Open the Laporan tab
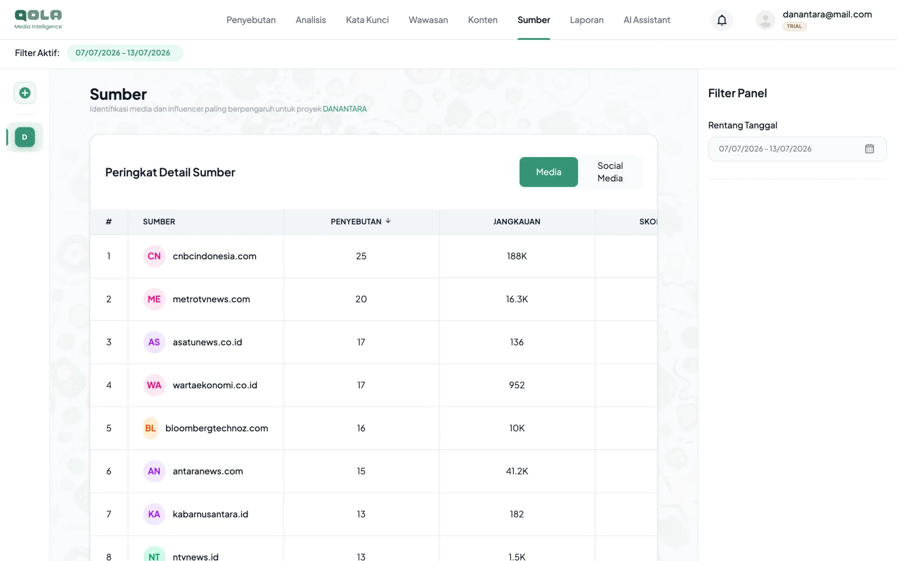This screenshot has width=897, height=561. pos(586,20)
